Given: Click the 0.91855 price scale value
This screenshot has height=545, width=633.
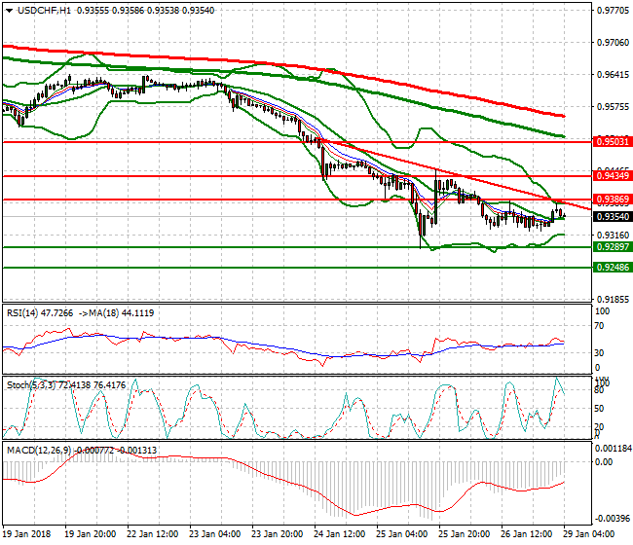Looking at the screenshot, I should 613,300.
